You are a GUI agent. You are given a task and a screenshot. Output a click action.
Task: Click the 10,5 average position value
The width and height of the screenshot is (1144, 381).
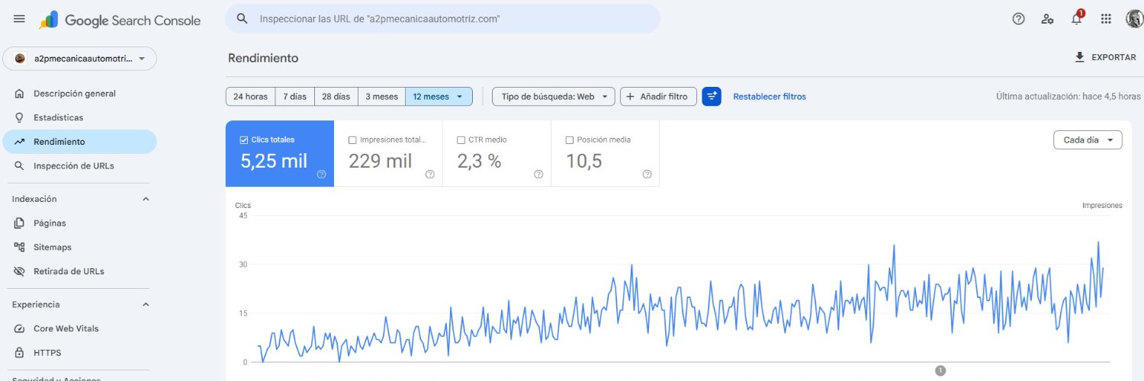(584, 161)
